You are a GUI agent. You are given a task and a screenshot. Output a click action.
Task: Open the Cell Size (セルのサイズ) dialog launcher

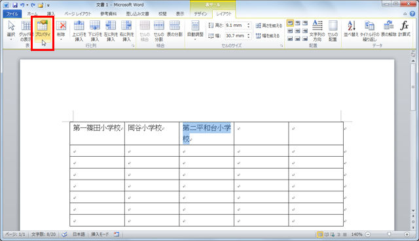pyautogui.click(x=282, y=46)
